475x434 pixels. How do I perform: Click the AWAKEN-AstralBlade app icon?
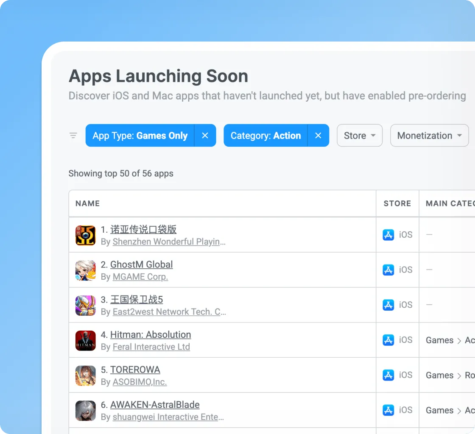point(85,411)
